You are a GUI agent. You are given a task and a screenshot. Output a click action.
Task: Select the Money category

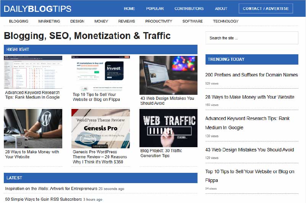[101, 21]
